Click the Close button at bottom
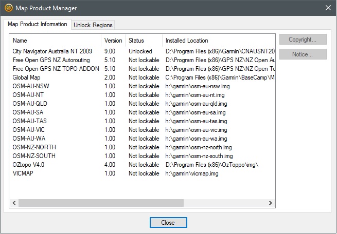This screenshot has height=234, width=337. click(168, 223)
